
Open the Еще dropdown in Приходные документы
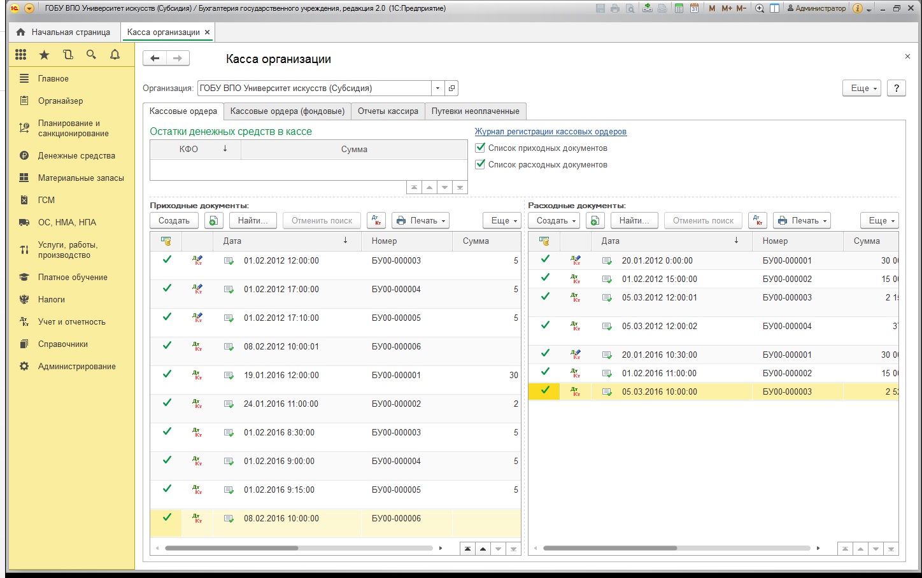[x=502, y=221]
